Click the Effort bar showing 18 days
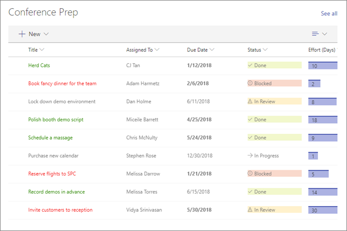 coord(319,120)
